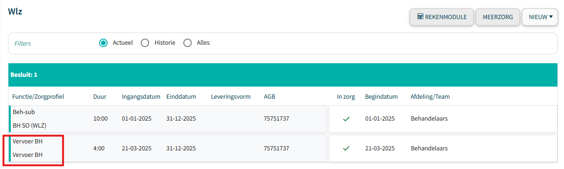Click the Filters label field
Viewport: 564px width, 169px height.
coord(23,43)
